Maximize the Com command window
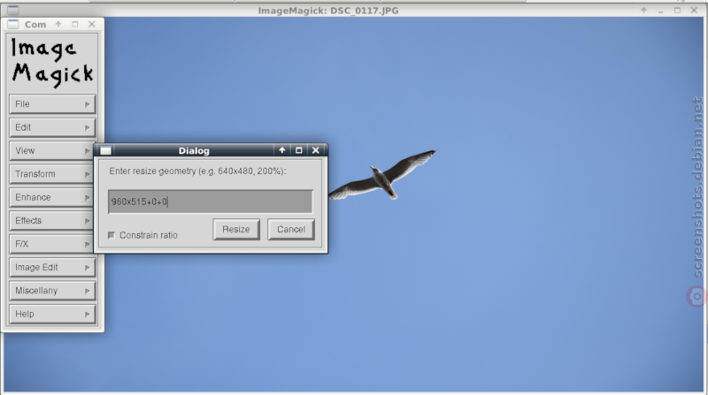708x395 pixels. coord(75,25)
